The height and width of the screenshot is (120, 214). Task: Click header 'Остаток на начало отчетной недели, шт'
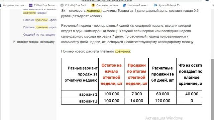pyautogui.click(x=111, y=74)
